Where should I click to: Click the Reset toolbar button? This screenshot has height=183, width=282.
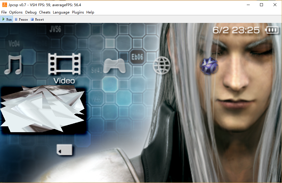37,19
